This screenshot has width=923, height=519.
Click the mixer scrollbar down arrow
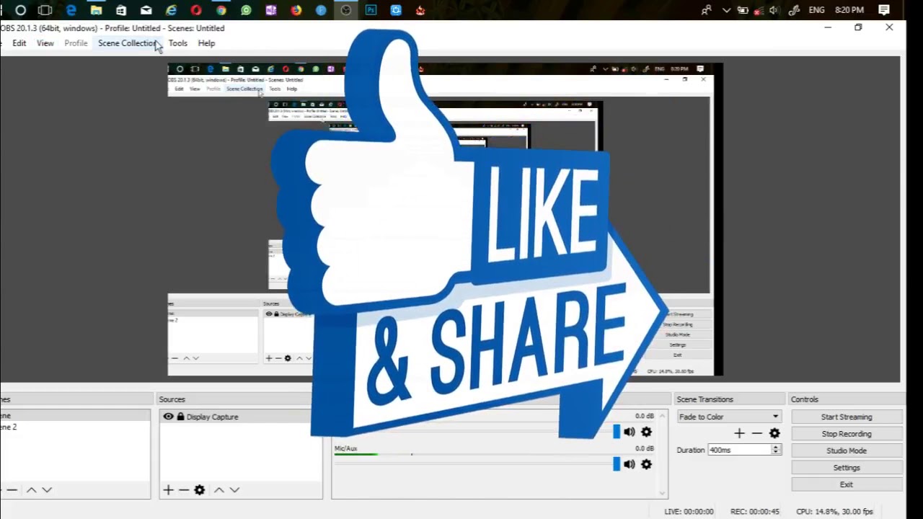coord(662,494)
